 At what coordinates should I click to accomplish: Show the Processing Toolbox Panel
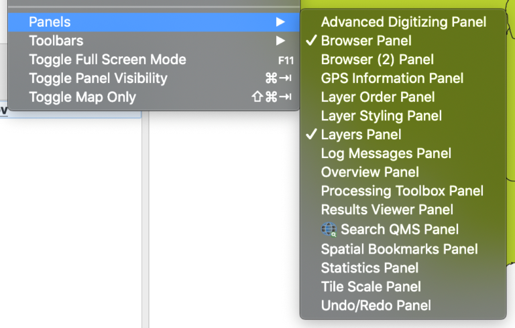pos(403,191)
